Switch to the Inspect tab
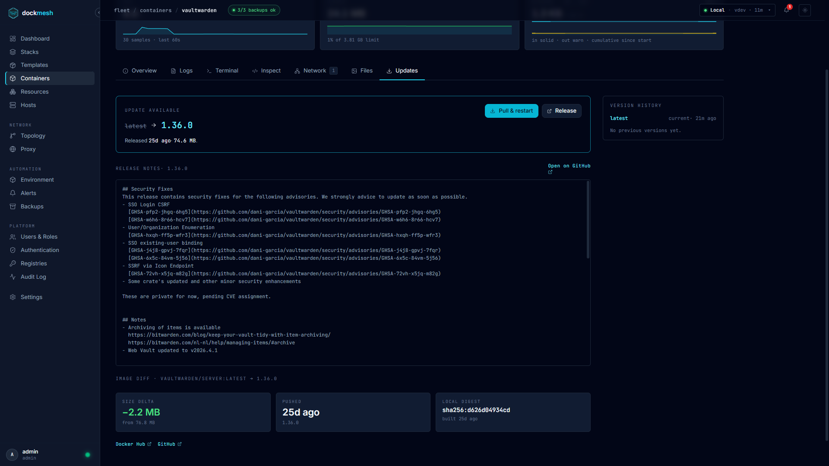829x466 pixels. [266, 71]
